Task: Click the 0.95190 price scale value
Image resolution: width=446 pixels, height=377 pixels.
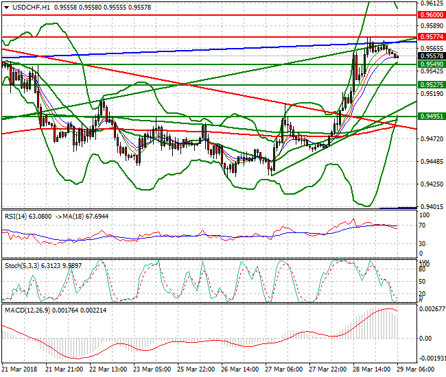Action: tap(432, 94)
